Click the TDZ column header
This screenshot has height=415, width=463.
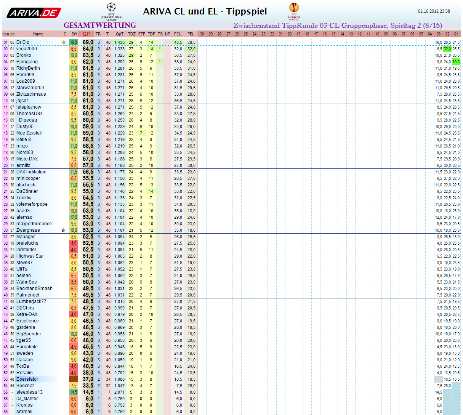(131, 34)
